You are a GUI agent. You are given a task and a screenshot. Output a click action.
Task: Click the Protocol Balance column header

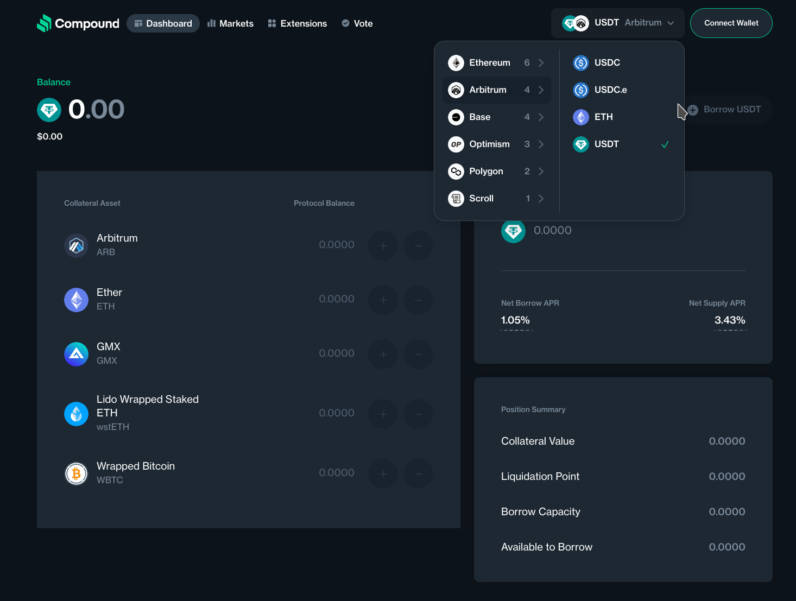pos(324,203)
